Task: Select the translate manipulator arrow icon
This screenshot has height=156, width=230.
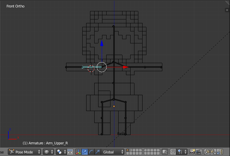Action: point(85,152)
